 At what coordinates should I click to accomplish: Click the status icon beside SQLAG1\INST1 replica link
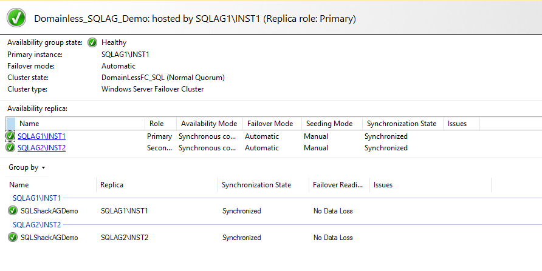click(x=10, y=136)
